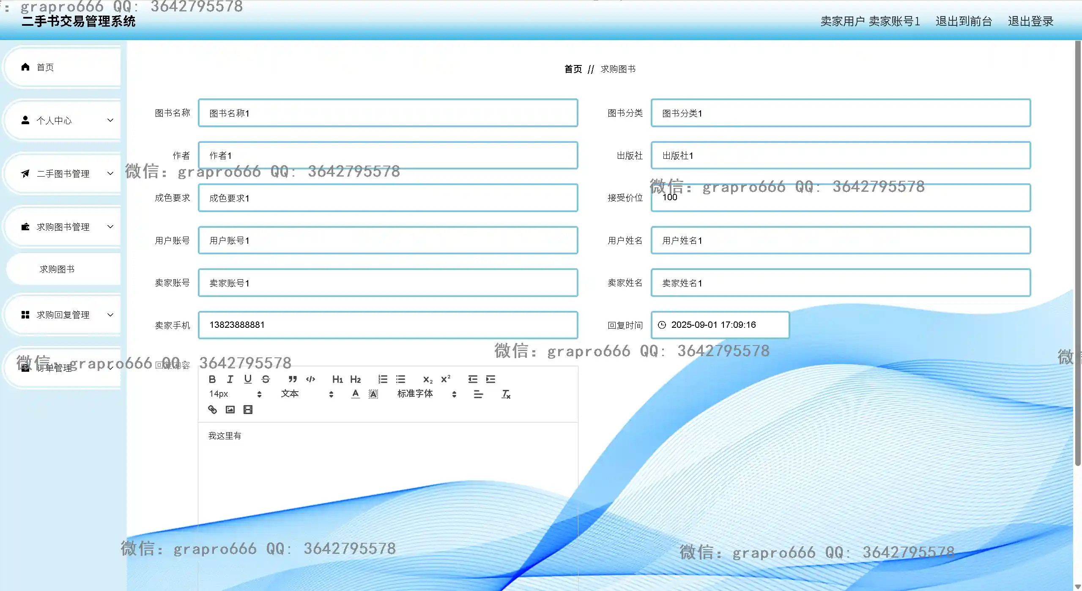Insert a blockquote in the editor
1082x591 pixels.
[x=292, y=379]
